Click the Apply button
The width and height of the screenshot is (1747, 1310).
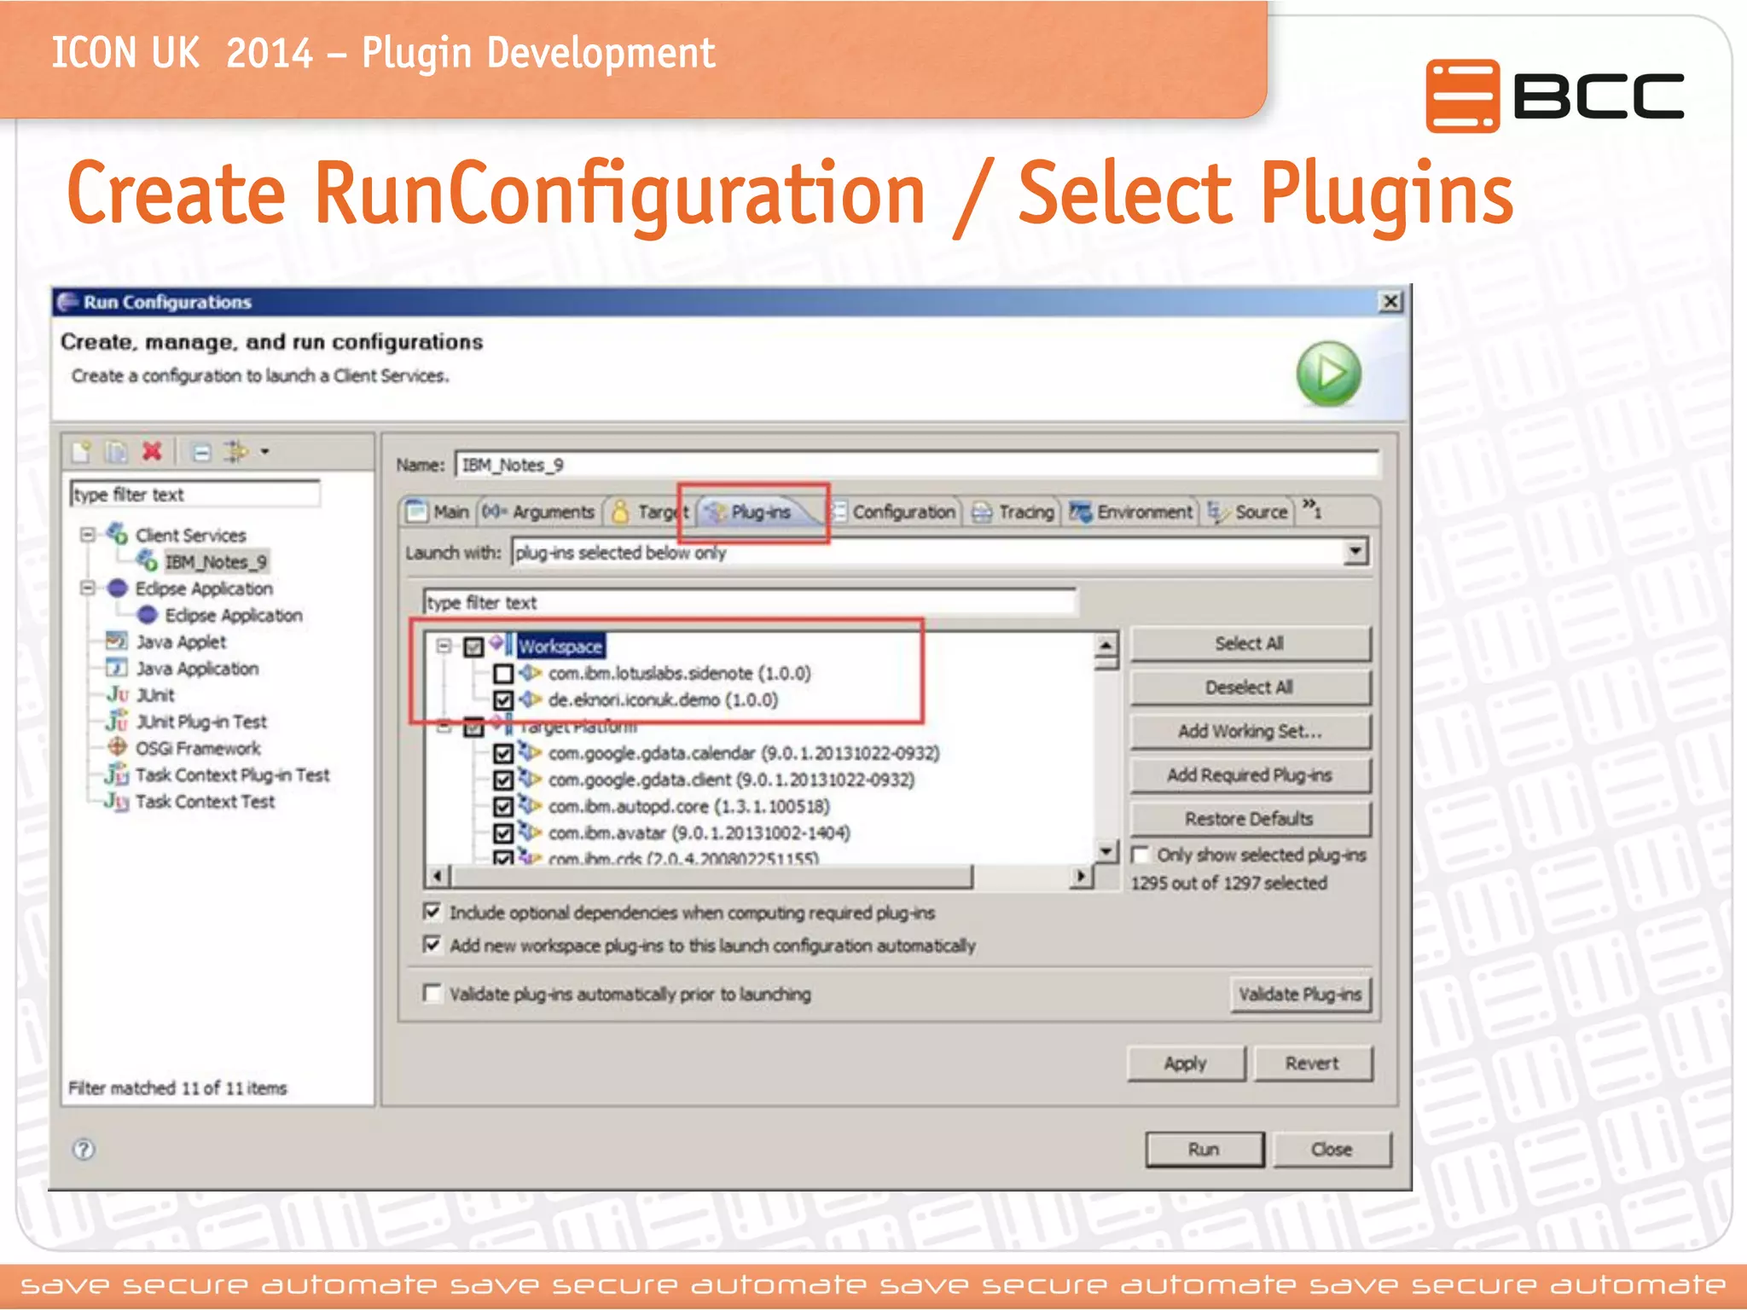coord(1186,1064)
